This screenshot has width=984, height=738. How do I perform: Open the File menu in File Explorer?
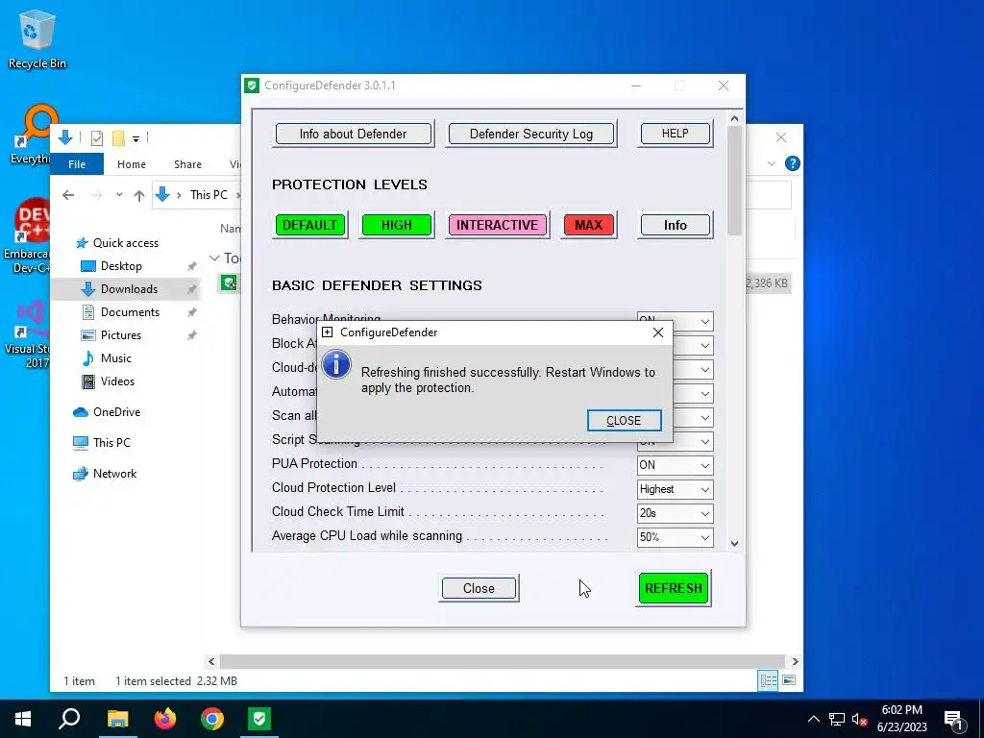(77, 163)
